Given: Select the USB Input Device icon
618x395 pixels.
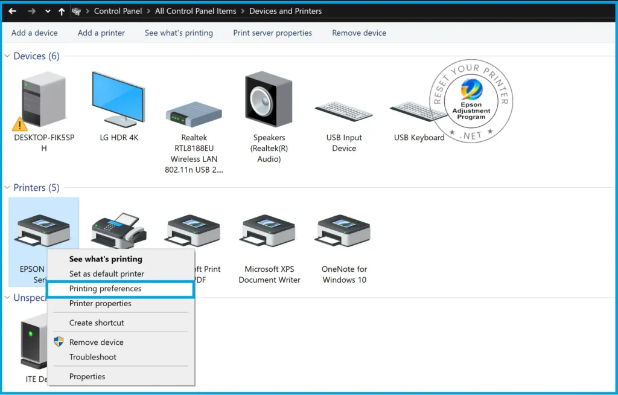Looking at the screenshot, I should (x=343, y=112).
